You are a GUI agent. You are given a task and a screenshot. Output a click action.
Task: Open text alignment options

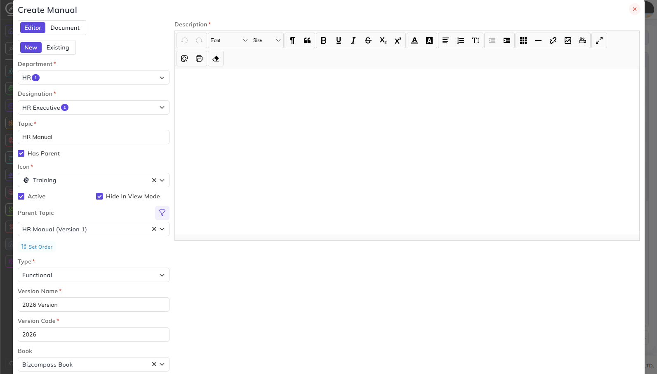(x=446, y=40)
